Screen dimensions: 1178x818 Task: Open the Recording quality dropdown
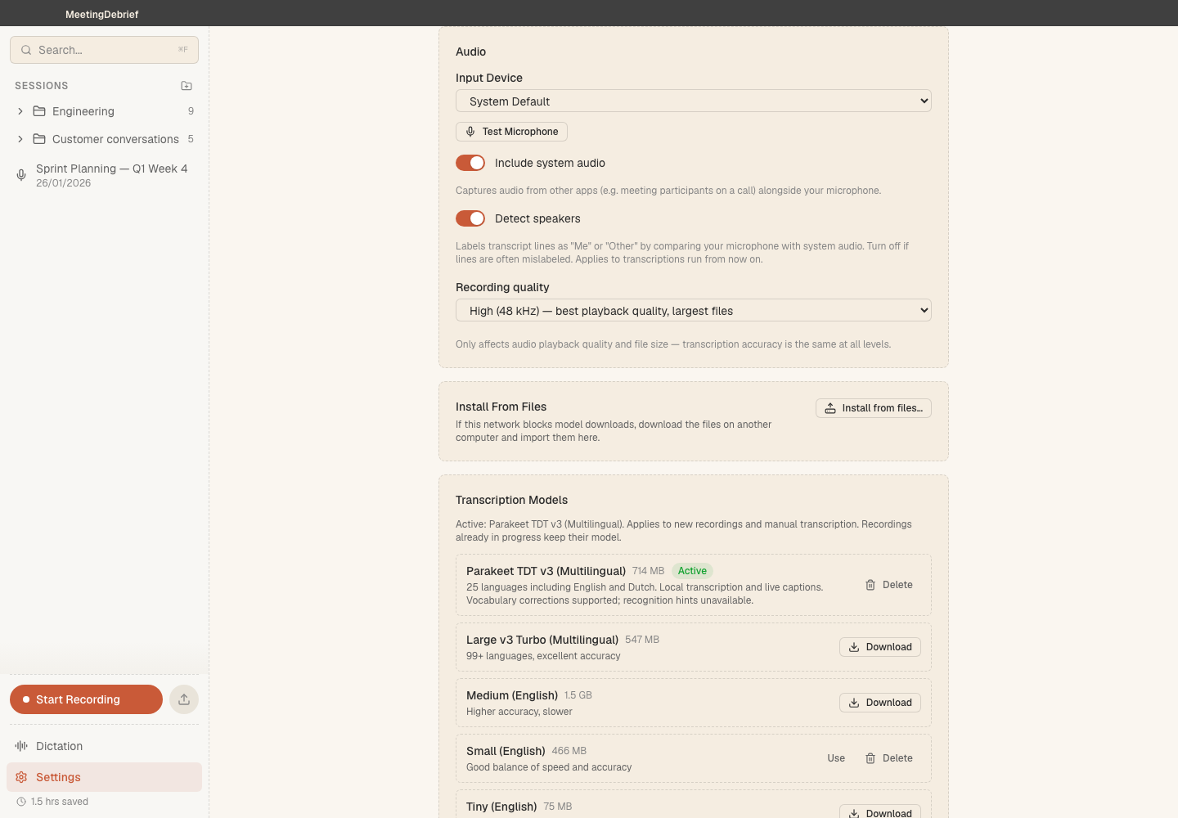pyautogui.click(x=694, y=310)
